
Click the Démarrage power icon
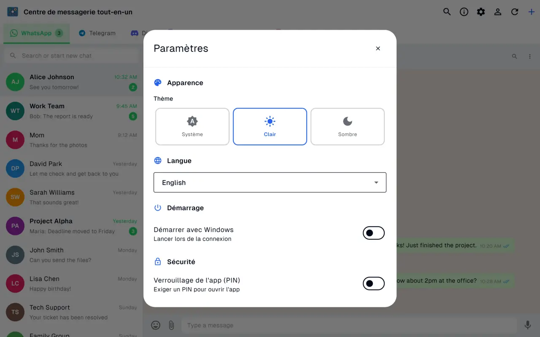158,208
